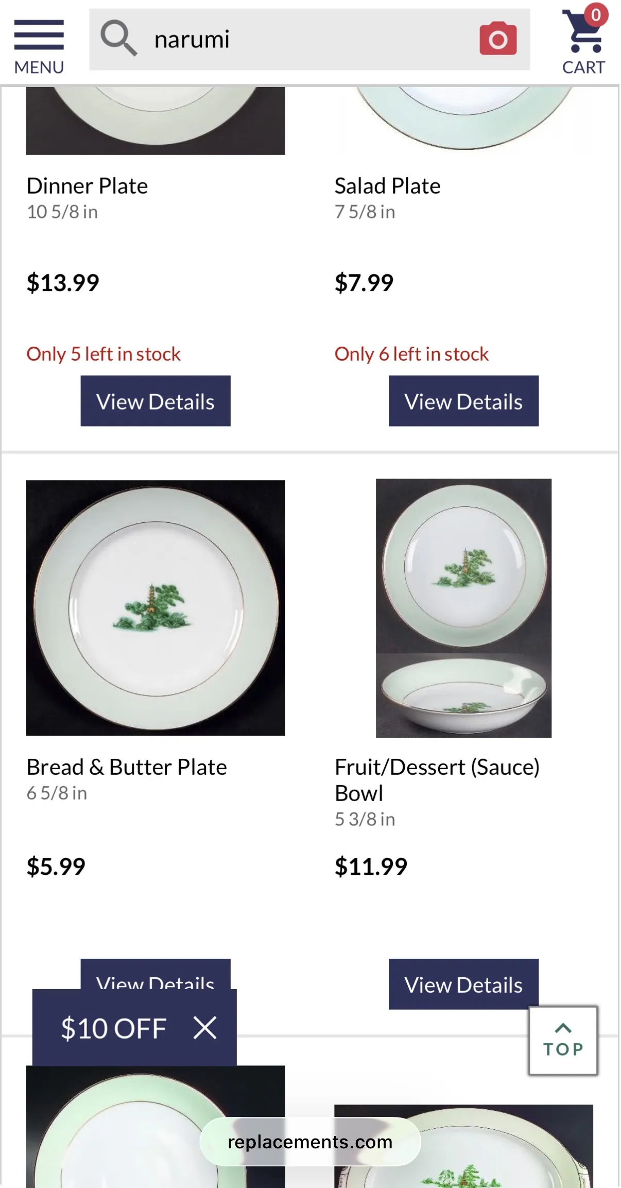View Details for the Dinner Plate
621x1188 pixels.
click(156, 401)
